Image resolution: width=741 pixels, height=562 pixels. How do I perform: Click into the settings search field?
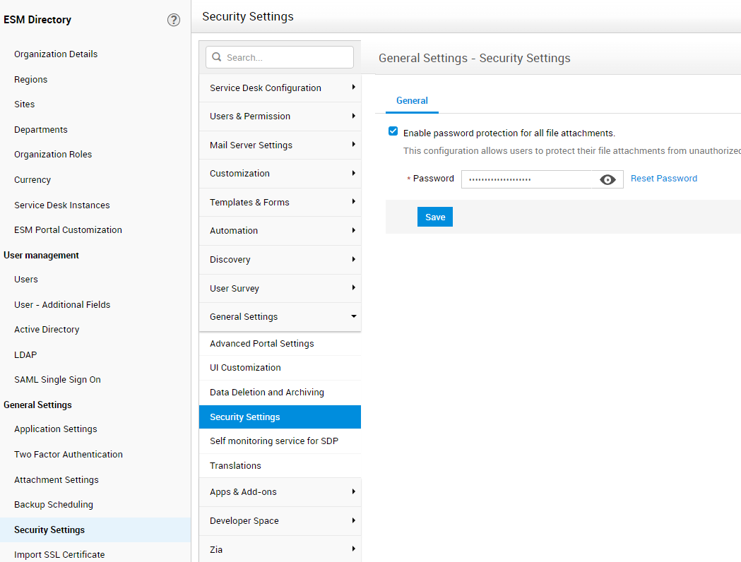click(286, 57)
